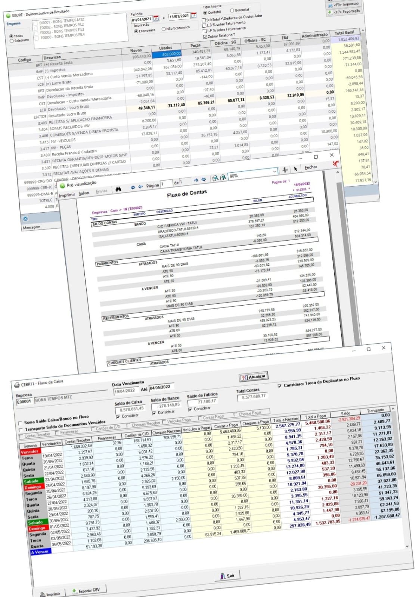Click the Usados column header
Screen dimensions: 419x597
click(x=165, y=48)
